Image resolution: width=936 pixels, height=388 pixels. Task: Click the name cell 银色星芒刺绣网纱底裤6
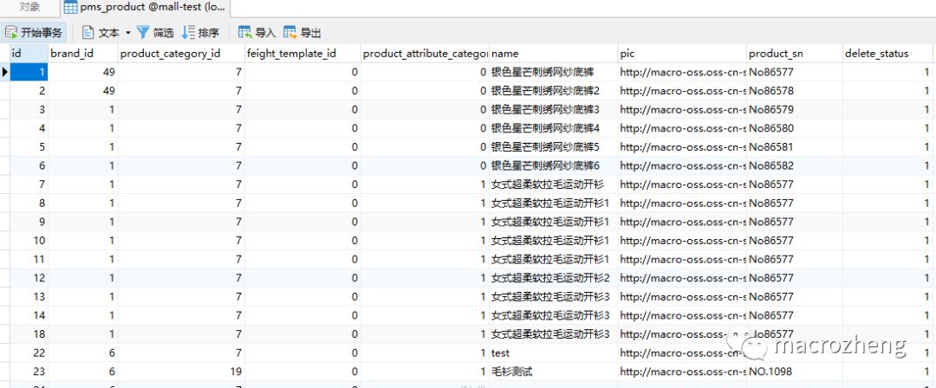click(553, 165)
